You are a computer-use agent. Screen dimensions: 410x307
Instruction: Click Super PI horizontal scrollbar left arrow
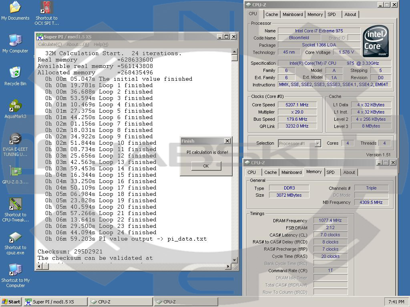[x=39, y=267]
